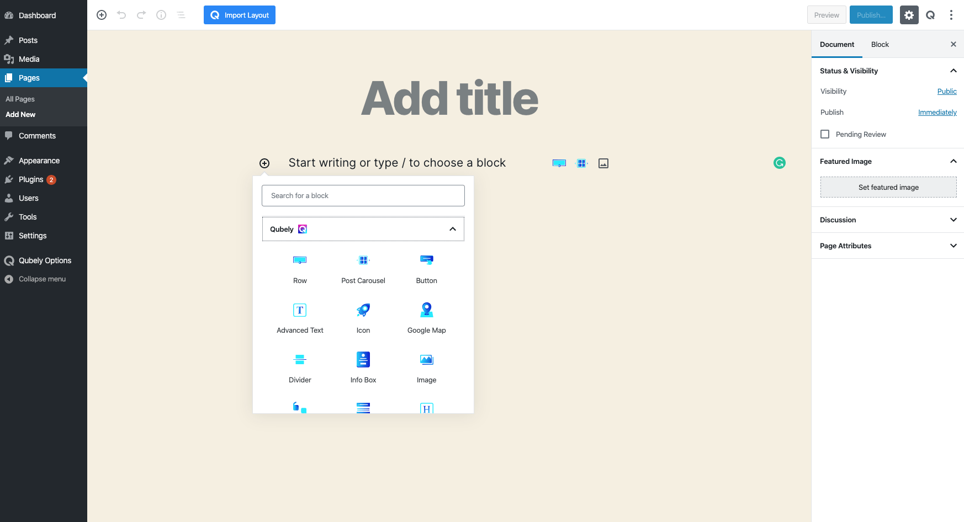The height and width of the screenshot is (522, 964).
Task: Switch to the Block tab
Action: coord(880,44)
